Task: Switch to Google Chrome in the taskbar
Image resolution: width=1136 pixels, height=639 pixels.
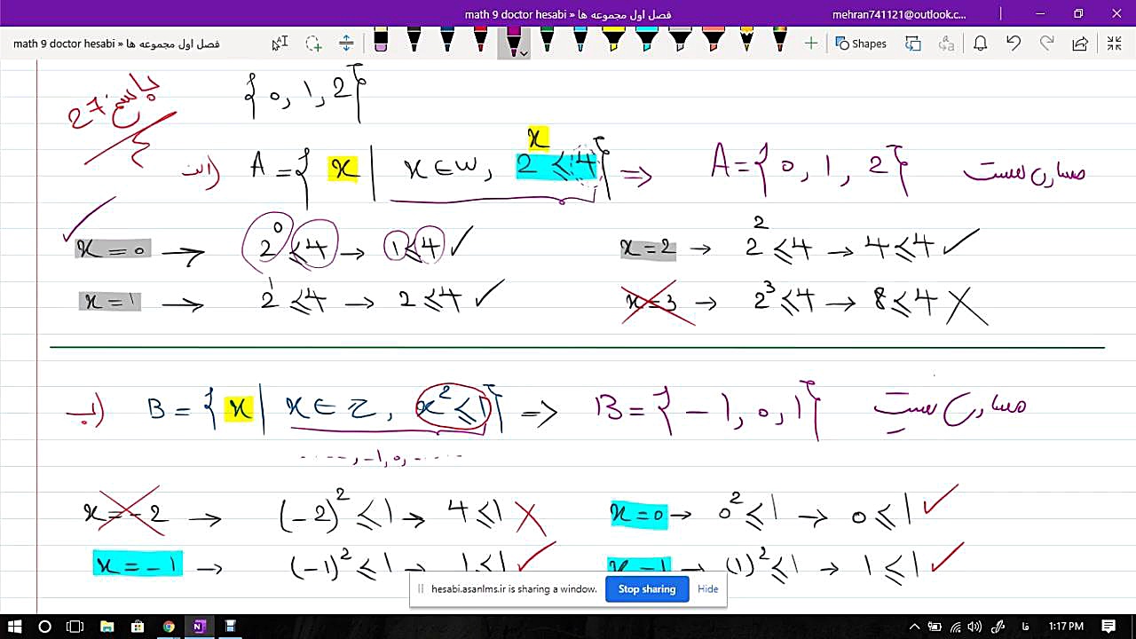Action: 169,627
